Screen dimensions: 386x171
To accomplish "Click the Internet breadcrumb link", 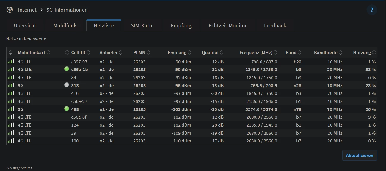I will [x=27, y=10].
